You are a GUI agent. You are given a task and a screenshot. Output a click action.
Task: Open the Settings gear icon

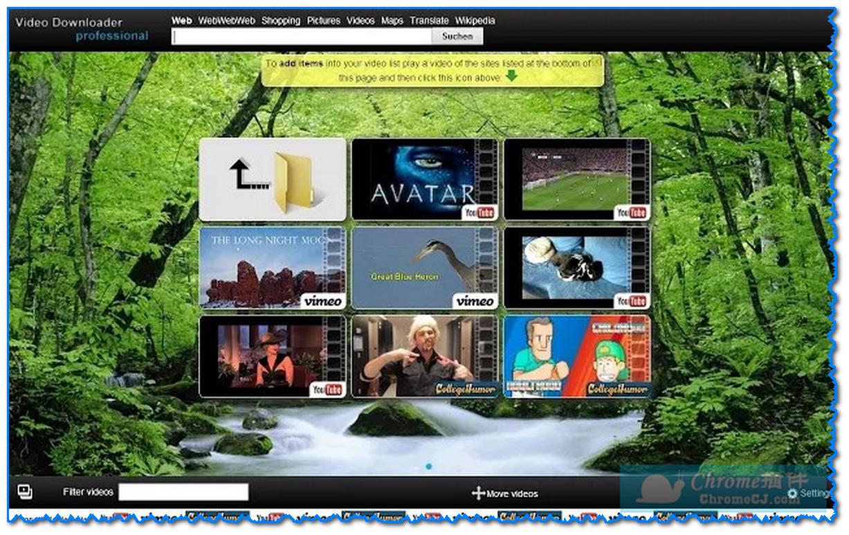tap(792, 493)
